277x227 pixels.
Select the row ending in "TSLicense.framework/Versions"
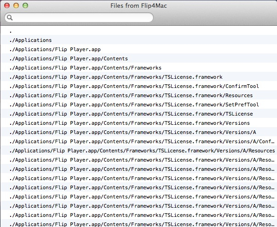(x=138, y=122)
